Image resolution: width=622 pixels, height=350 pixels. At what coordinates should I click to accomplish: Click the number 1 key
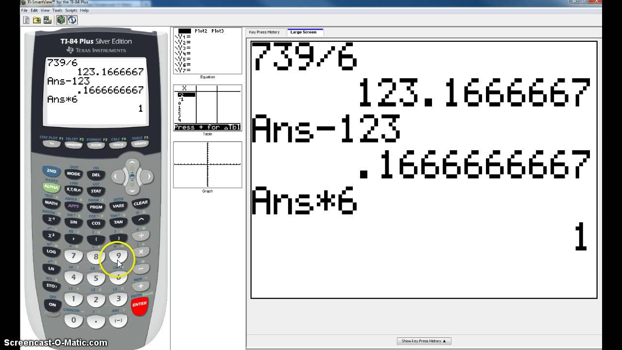[73, 299]
